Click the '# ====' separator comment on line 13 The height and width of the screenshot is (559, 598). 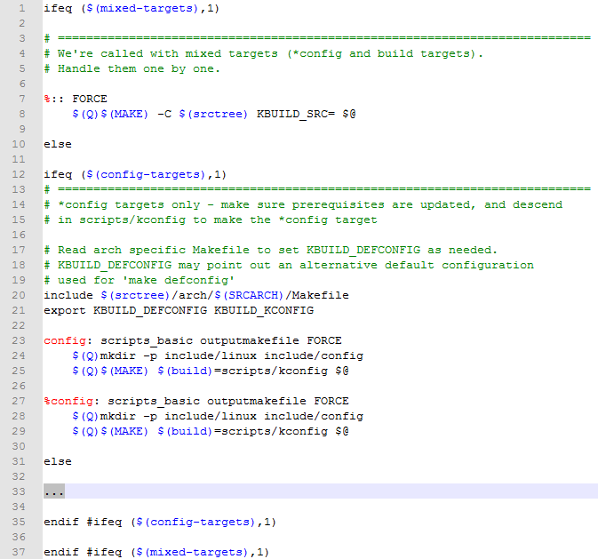(x=317, y=189)
